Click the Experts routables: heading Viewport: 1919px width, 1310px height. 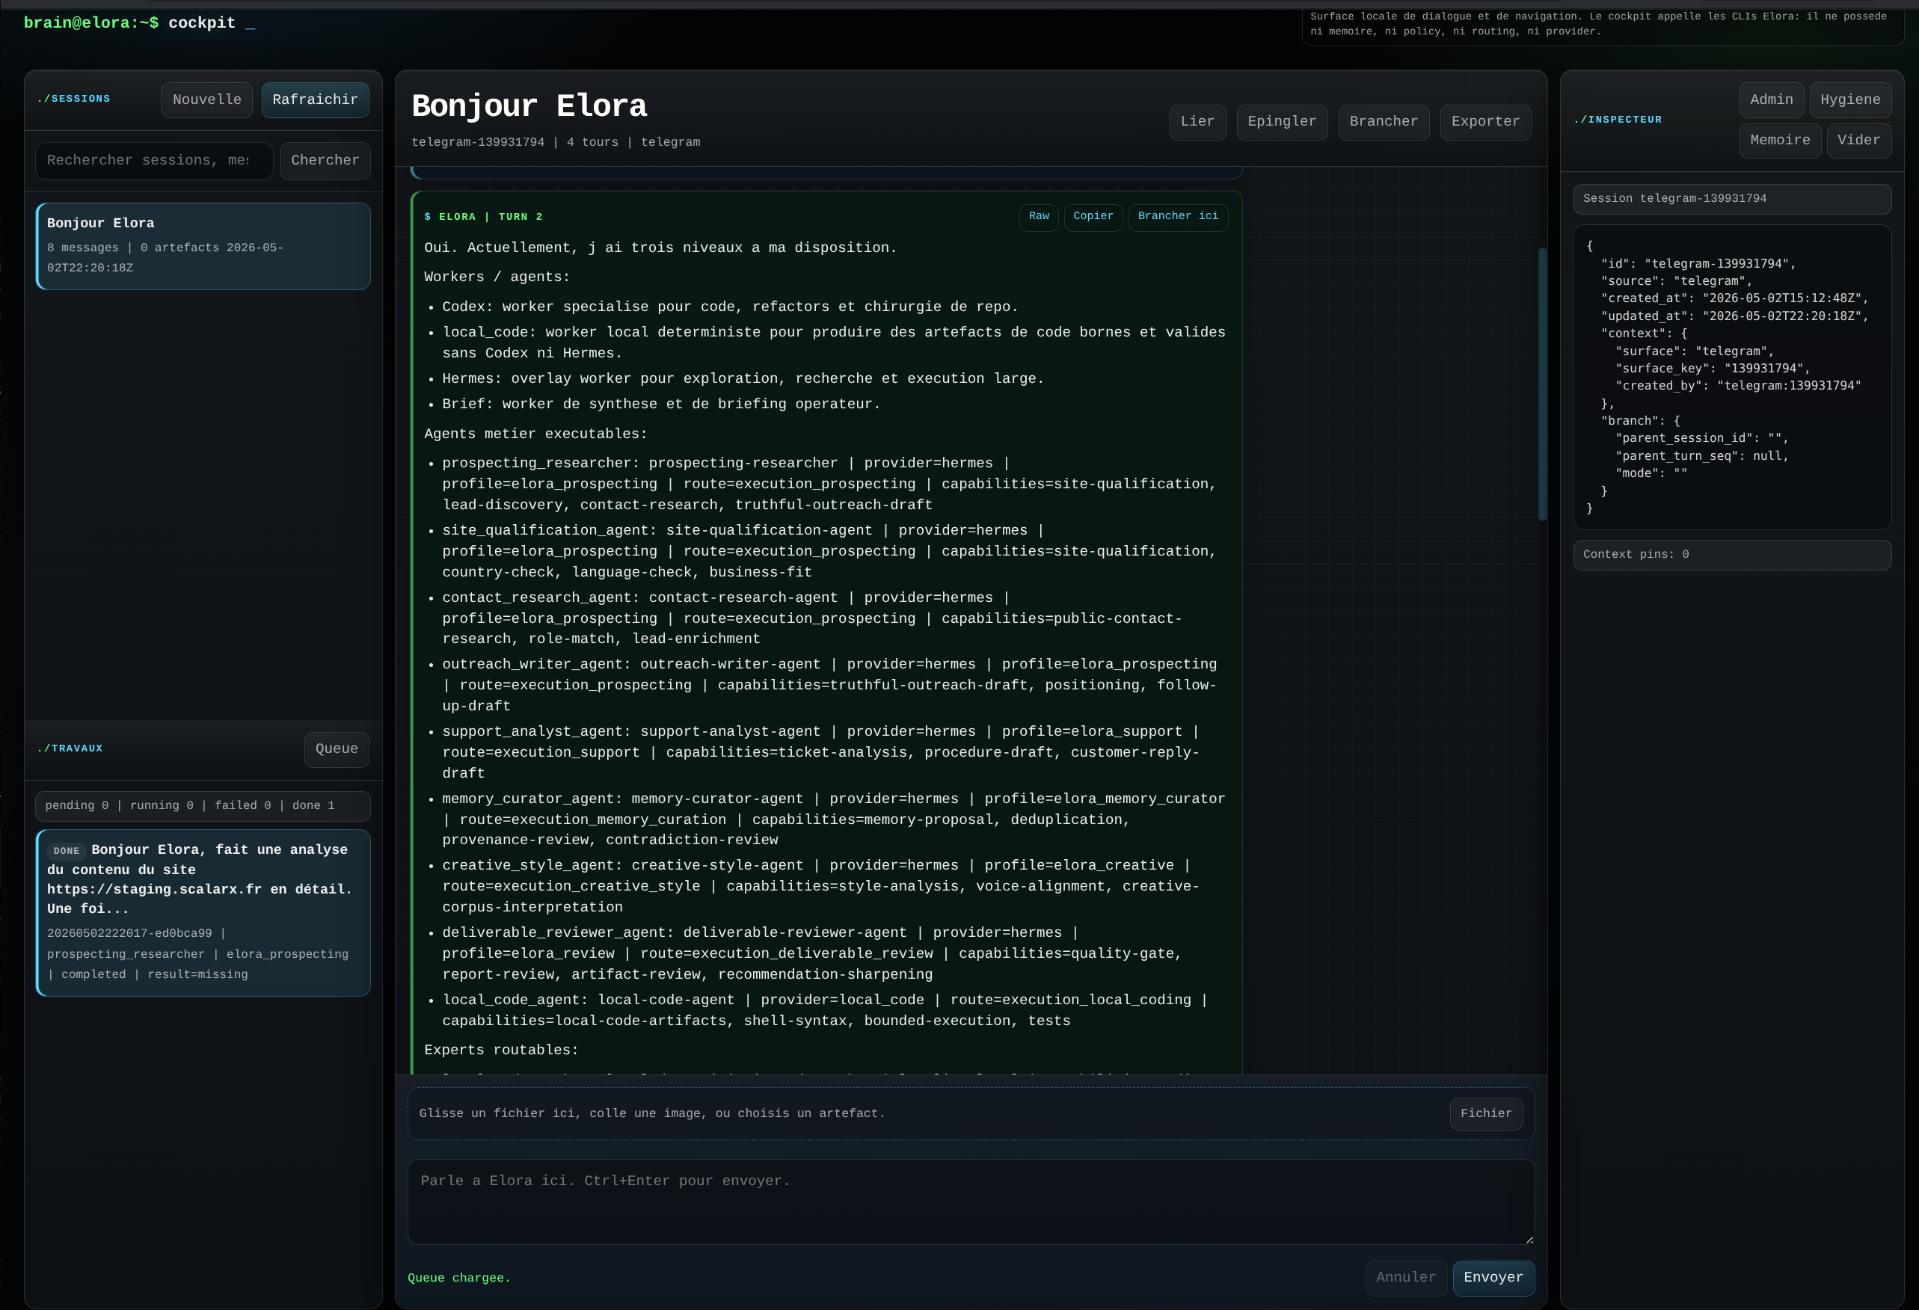[501, 1050]
